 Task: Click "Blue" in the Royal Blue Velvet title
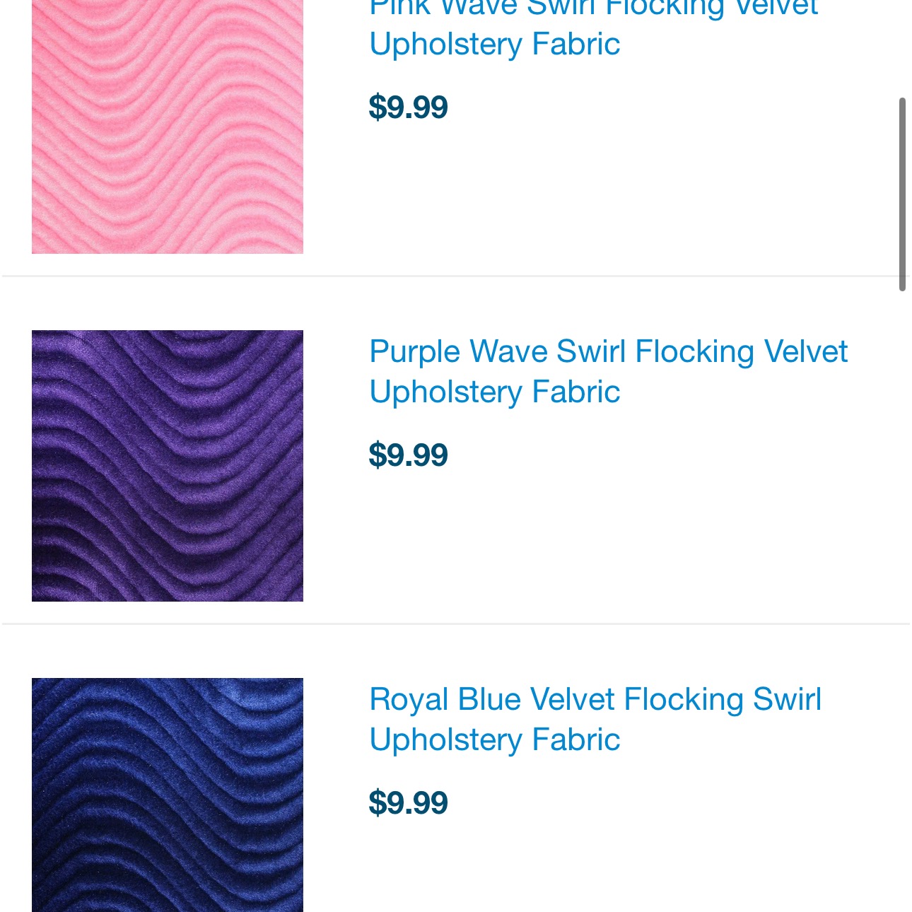[489, 699]
